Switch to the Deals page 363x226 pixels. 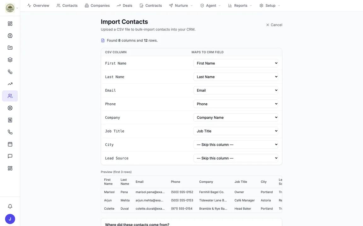click(x=124, y=6)
